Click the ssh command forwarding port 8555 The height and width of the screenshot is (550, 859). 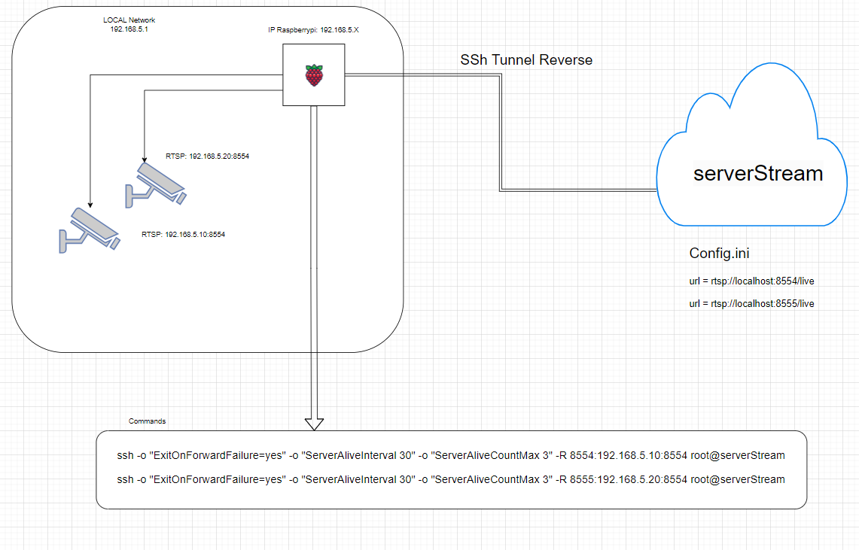tap(451, 479)
